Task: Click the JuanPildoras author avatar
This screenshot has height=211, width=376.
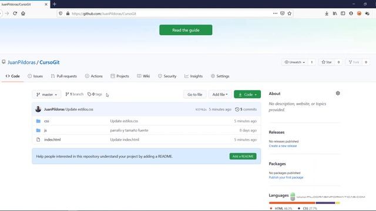Action: click(38, 109)
